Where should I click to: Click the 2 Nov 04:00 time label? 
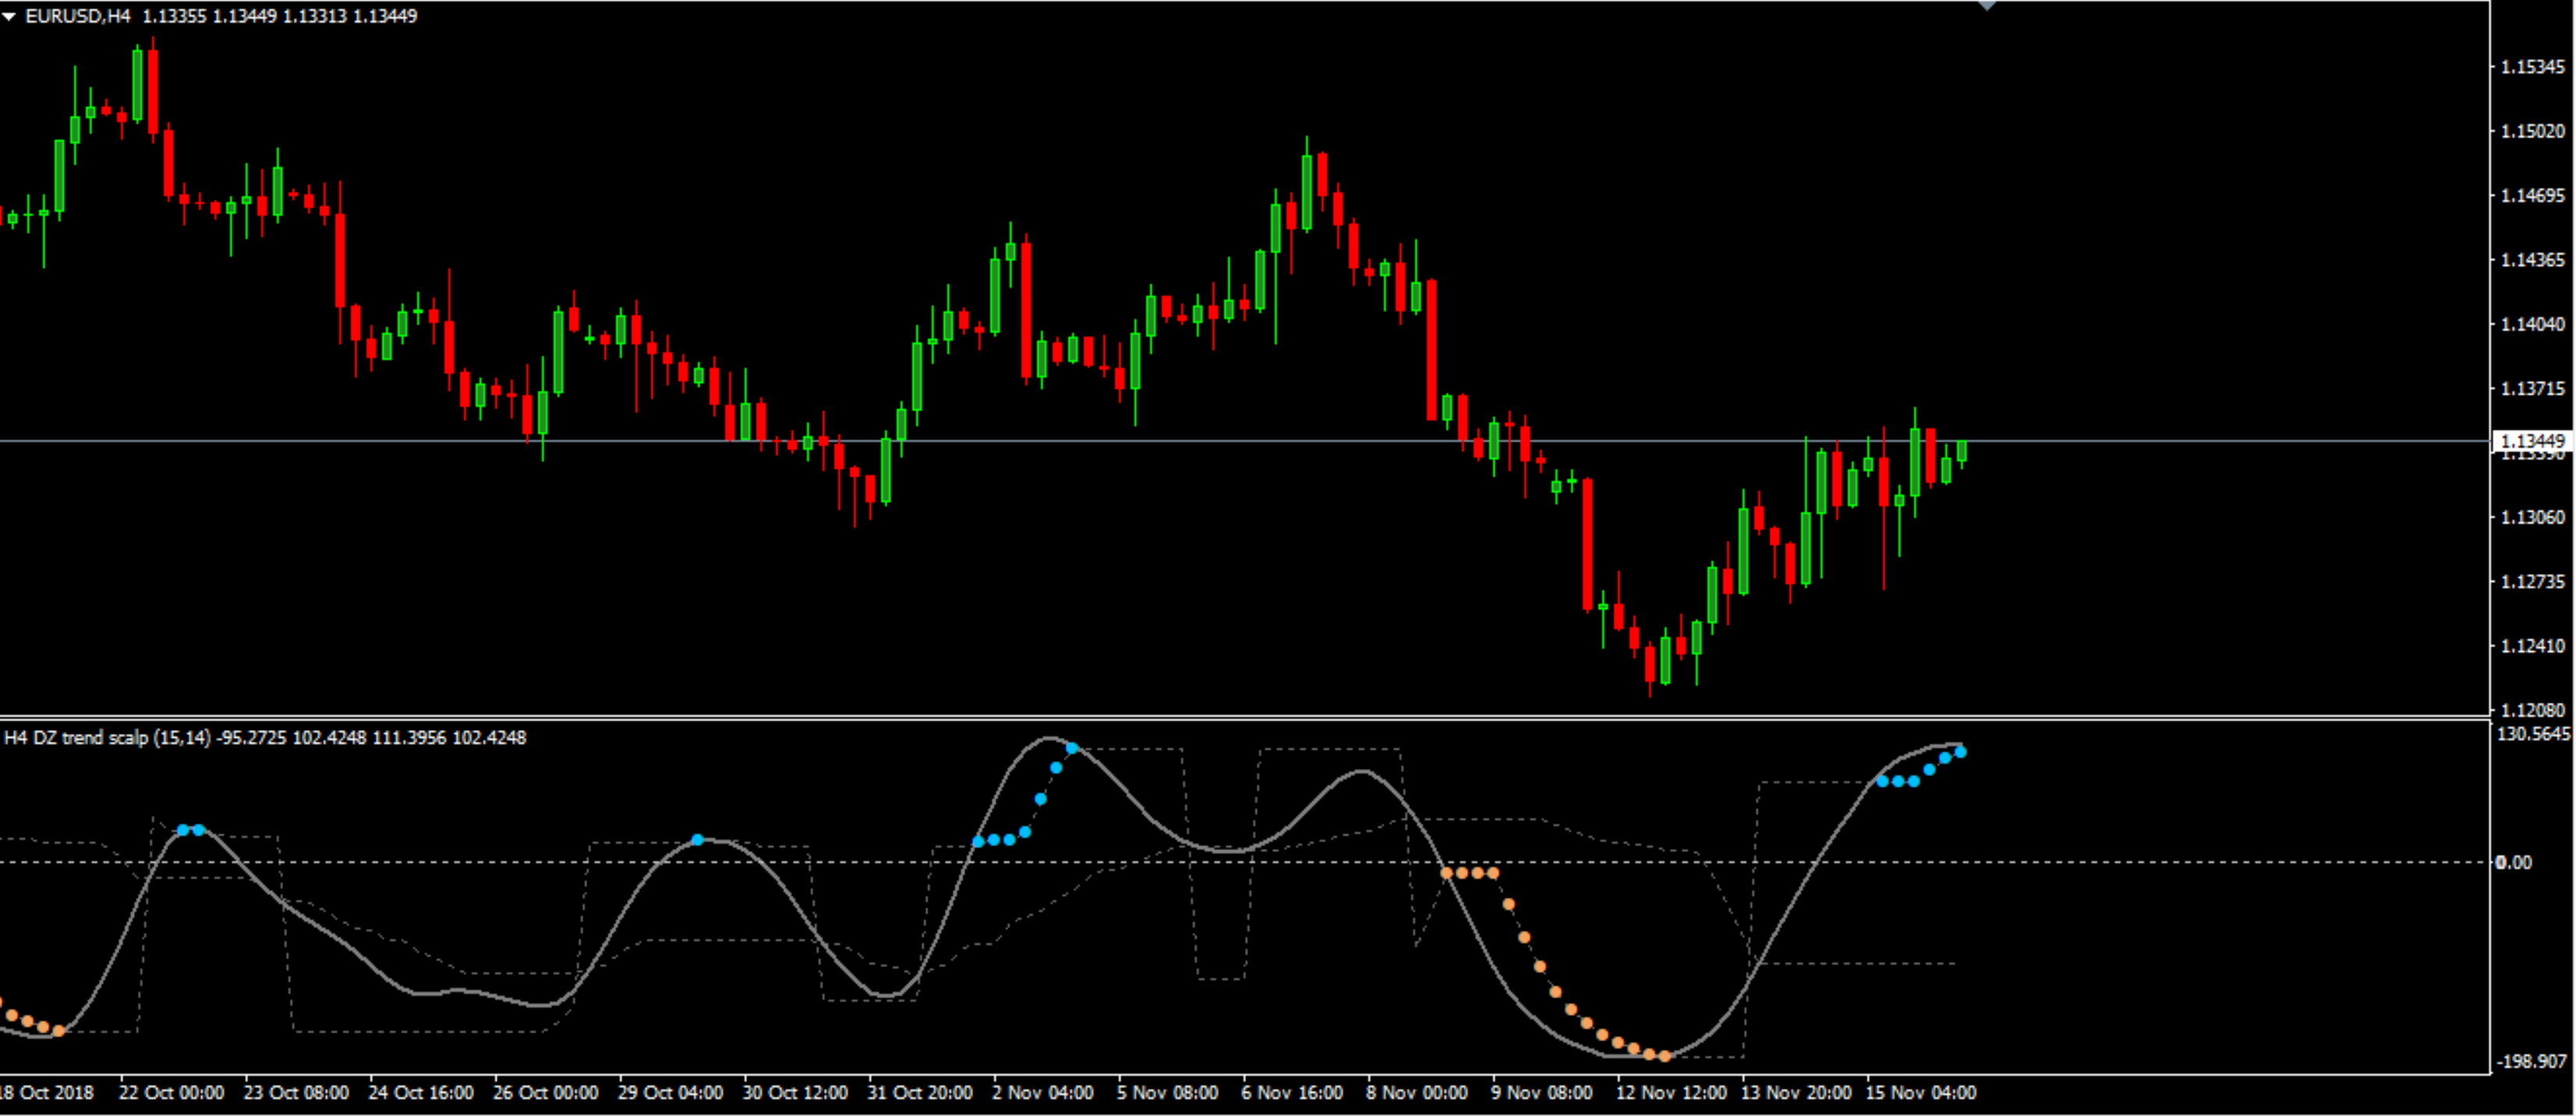tap(1042, 1092)
